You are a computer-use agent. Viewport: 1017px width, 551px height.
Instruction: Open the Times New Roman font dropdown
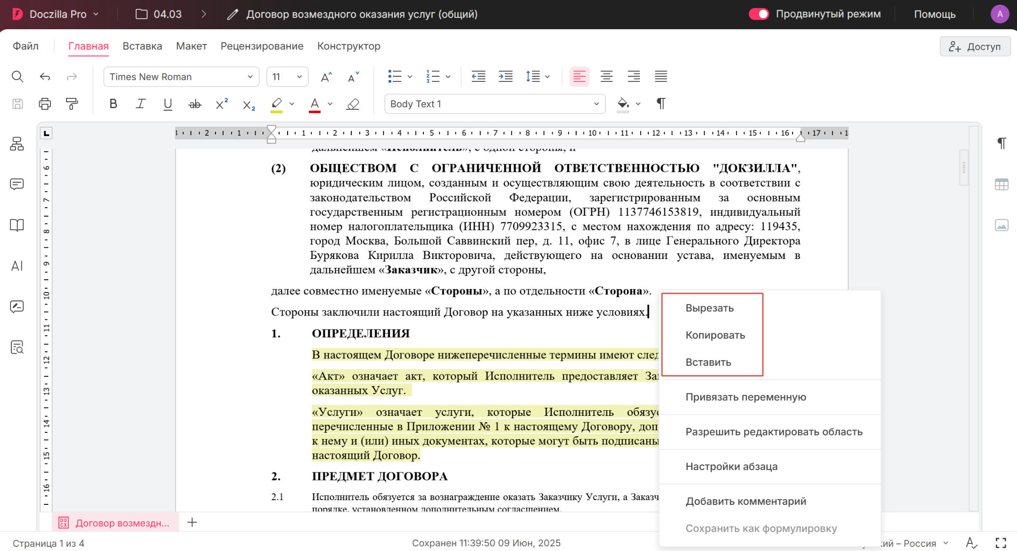[182, 77]
